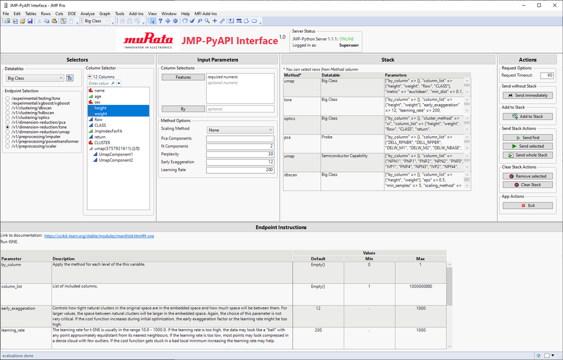This screenshot has height=360, width=563.
Task: Click the Cut scissors toolbar icon
Action: point(39,21)
